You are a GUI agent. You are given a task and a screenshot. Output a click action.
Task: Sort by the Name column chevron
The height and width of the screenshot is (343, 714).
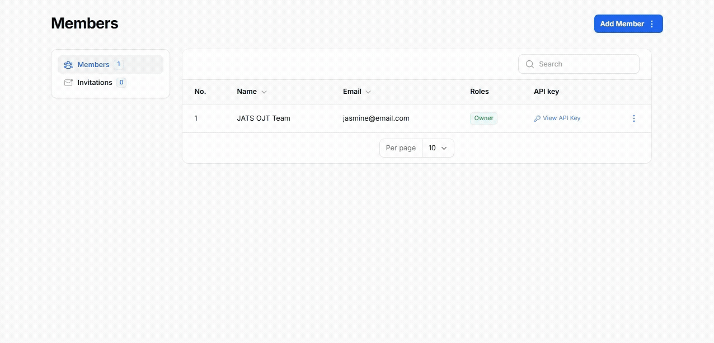pyautogui.click(x=264, y=92)
